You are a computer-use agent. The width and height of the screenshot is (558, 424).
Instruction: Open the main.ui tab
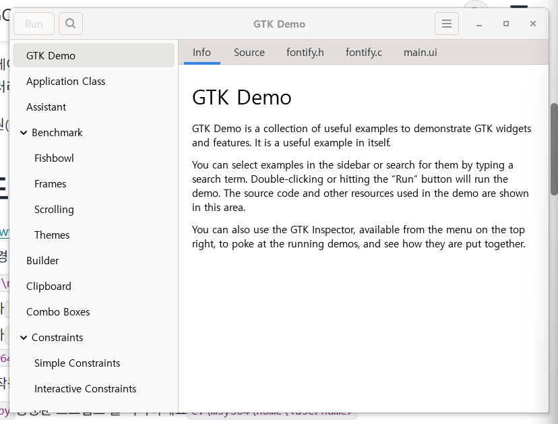[x=421, y=53]
